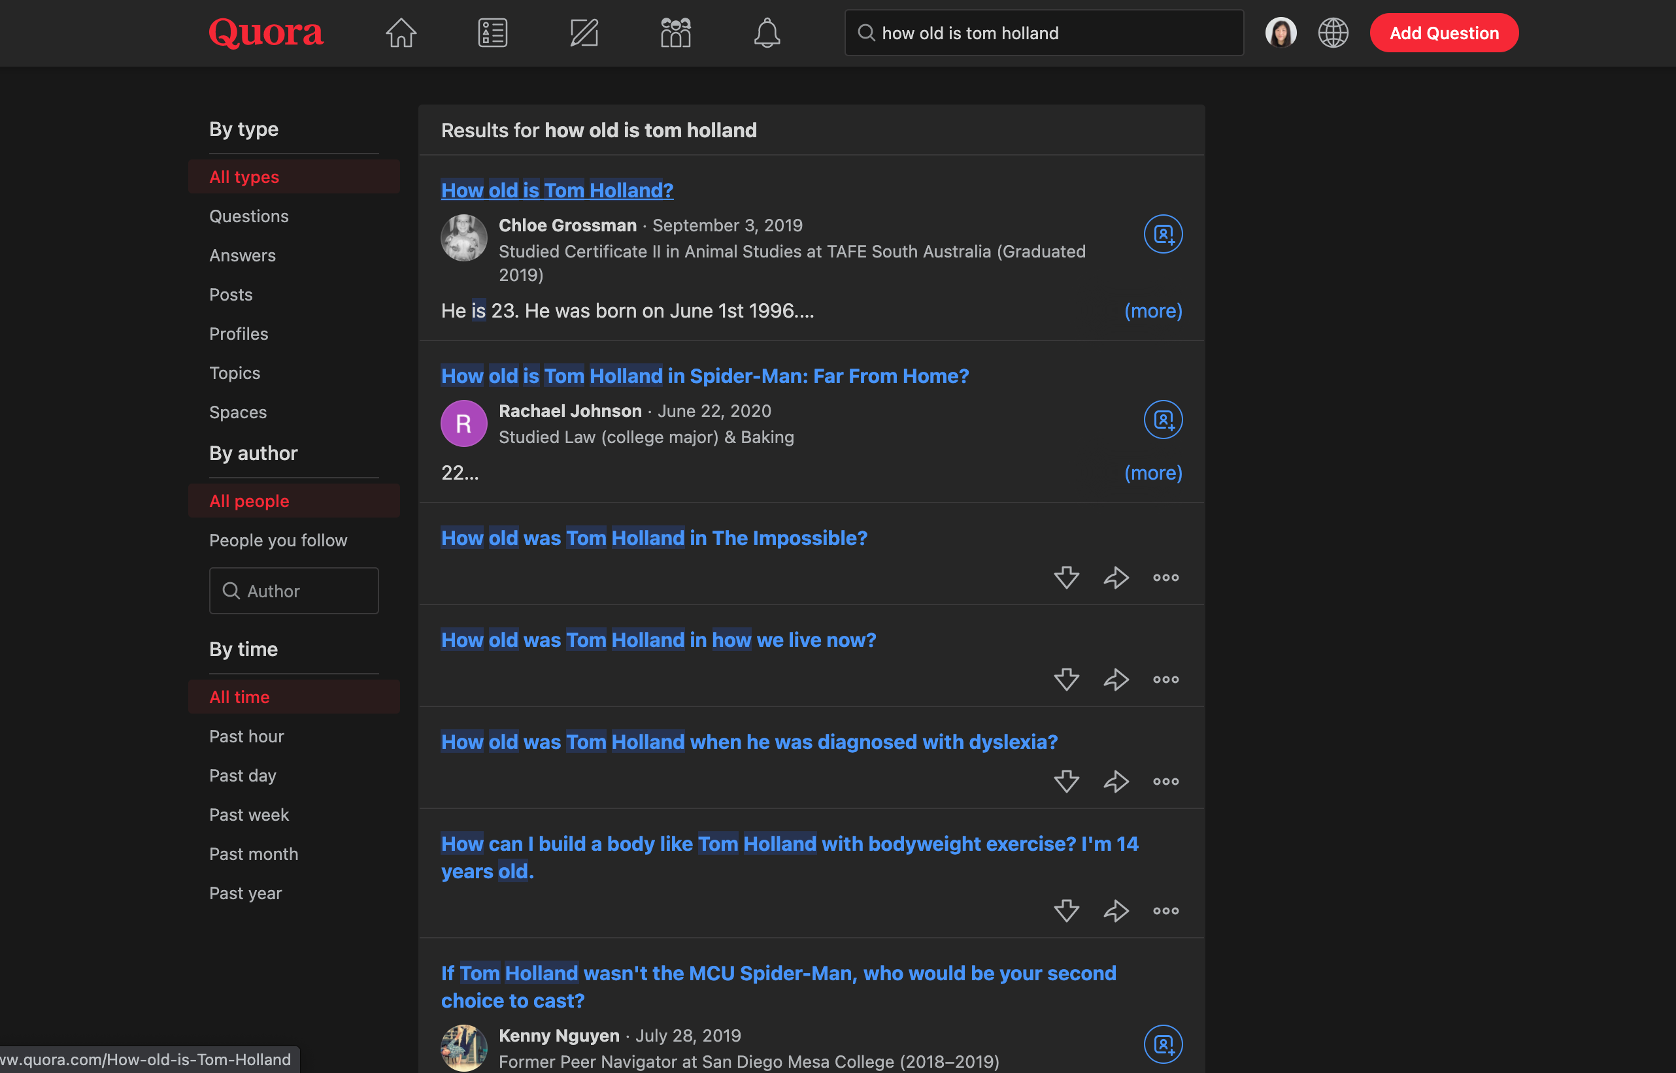Open the Following feed icon
Viewport: 1676px width, 1073px height.
tap(492, 32)
